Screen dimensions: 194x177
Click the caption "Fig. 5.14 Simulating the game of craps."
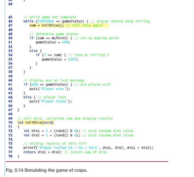(x=47, y=170)
